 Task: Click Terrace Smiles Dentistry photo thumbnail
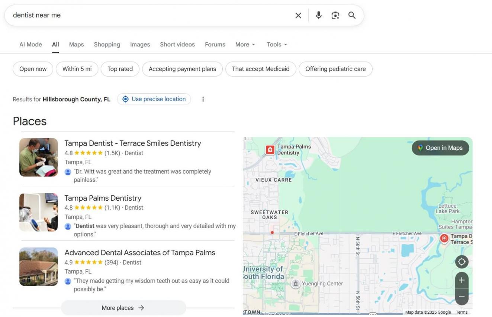[x=39, y=157]
